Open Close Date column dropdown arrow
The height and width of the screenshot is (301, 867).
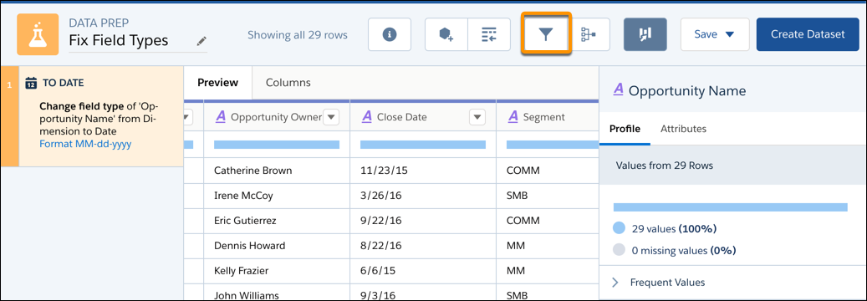tap(477, 117)
